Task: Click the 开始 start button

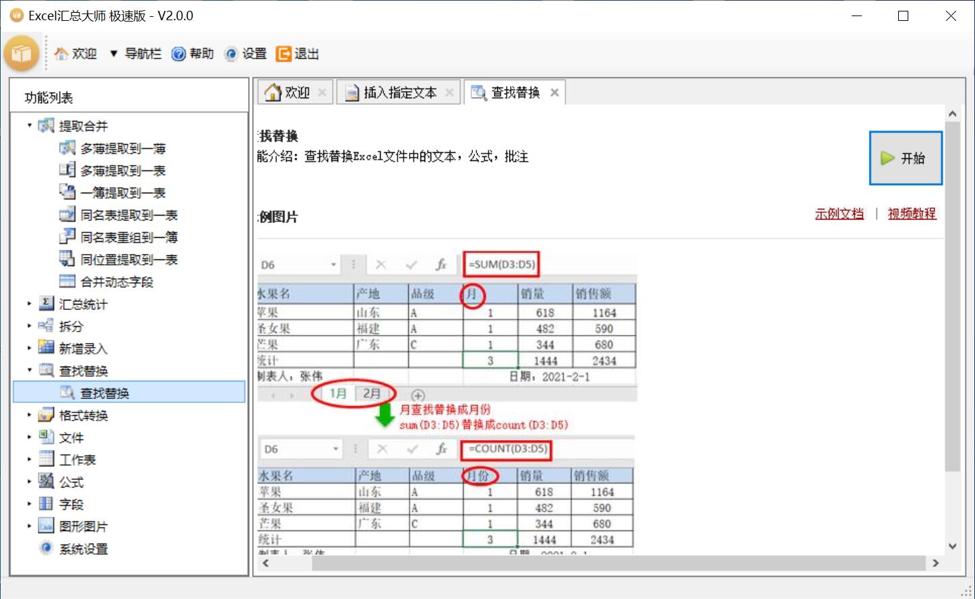Action: click(x=906, y=158)
